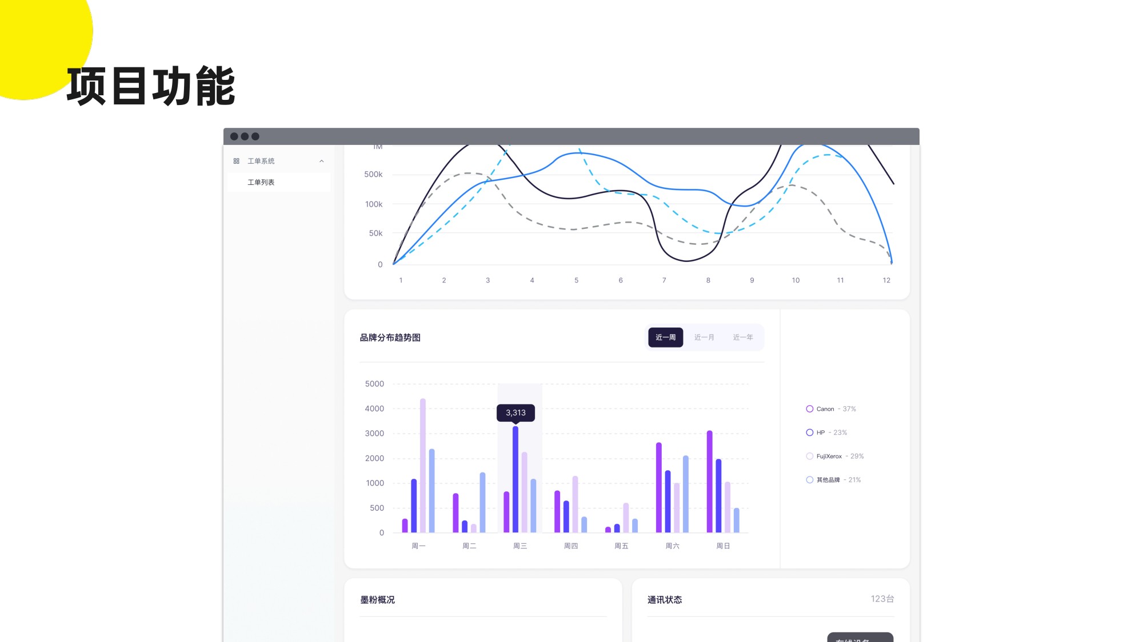
Task: Click the tallest 周一 light purple bar
Action: coord(423,465)
